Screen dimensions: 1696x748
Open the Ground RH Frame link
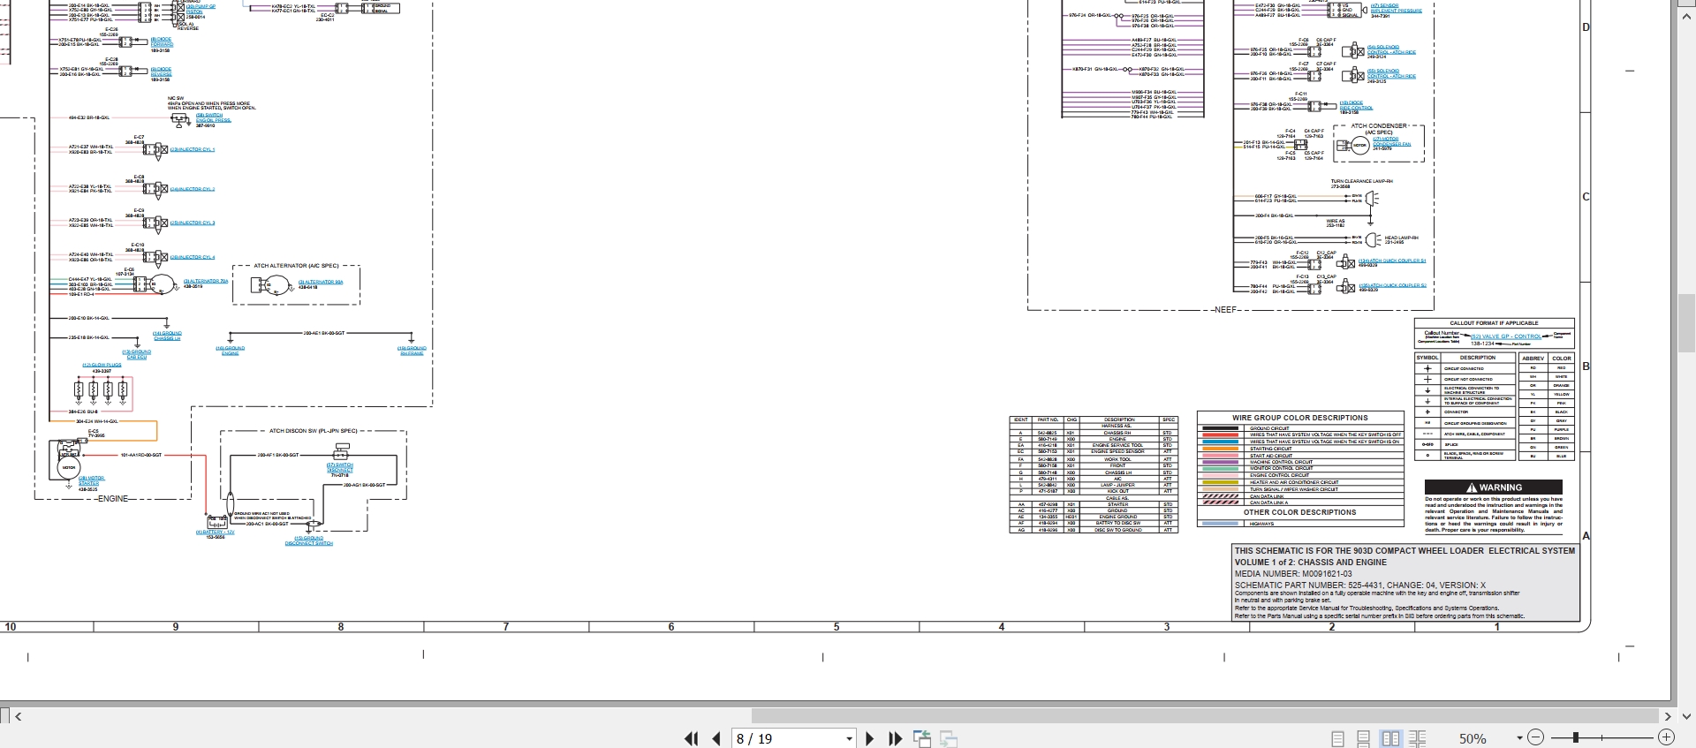(412, 350)
